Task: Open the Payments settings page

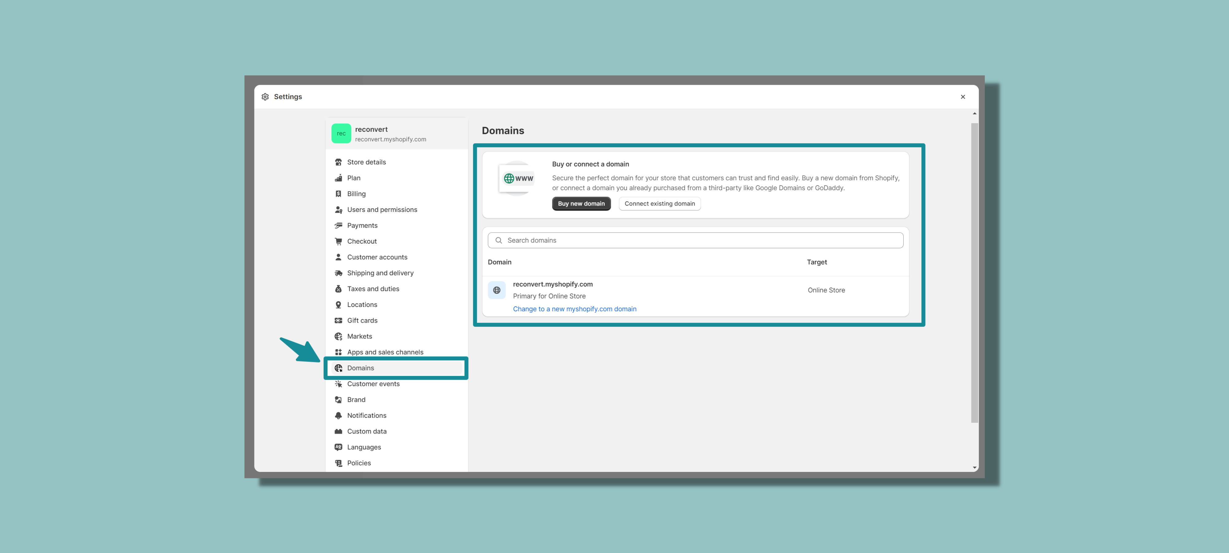Action: (x=362, y=226)
